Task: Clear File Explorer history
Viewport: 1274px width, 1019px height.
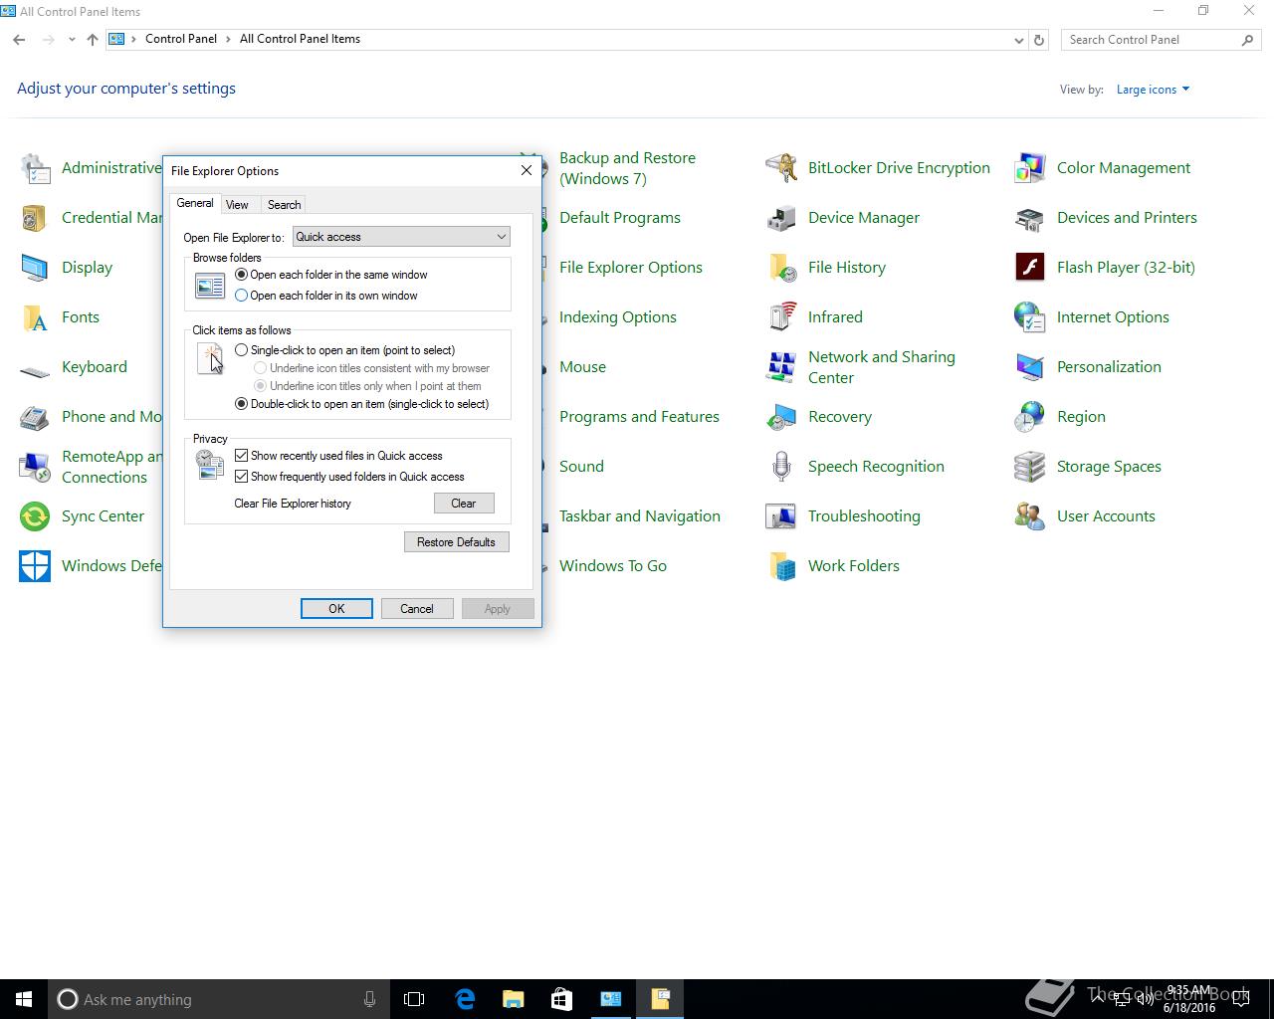Action: (464, 504)
